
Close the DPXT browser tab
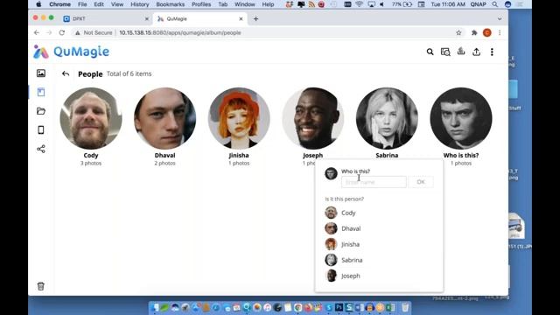click(147, 19)
